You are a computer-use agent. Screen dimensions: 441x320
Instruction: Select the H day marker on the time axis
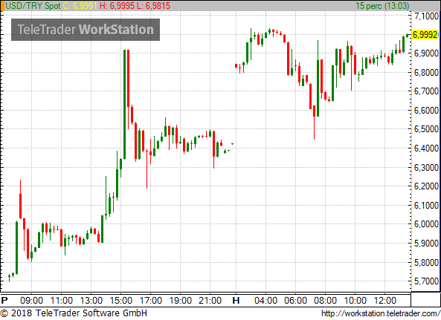coord(236,301)
